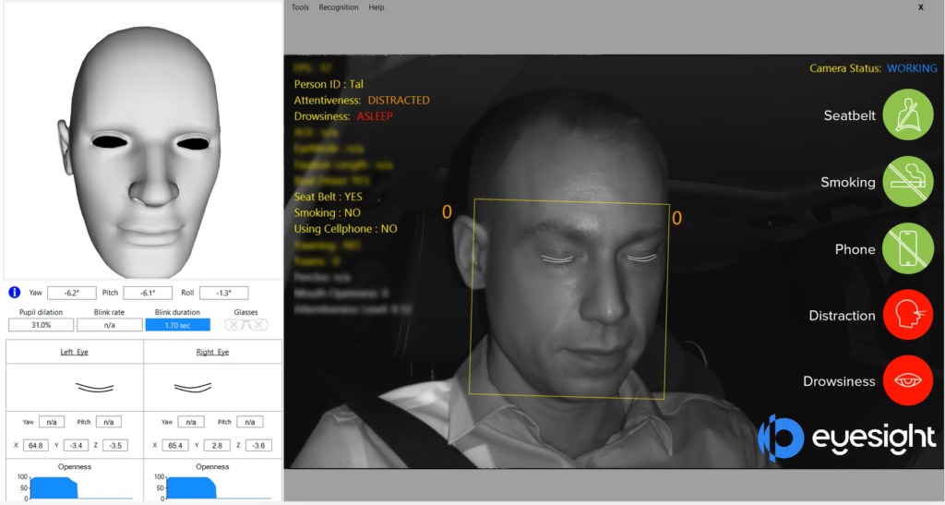The width and height of the screenshot is (945, 505).
Task: Click the red Drowsiness eye icon
Action: point(910,381)
